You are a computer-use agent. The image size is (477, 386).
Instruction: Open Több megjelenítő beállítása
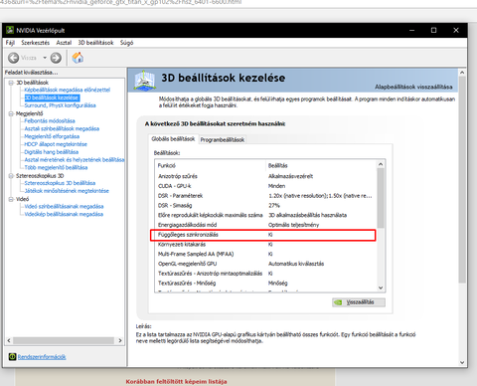pos(56,167)
